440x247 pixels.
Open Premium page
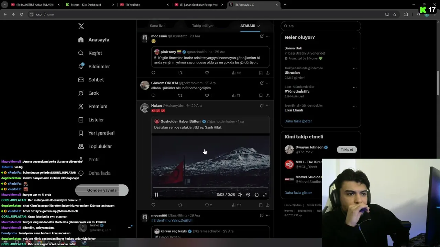tap(93, 106)
